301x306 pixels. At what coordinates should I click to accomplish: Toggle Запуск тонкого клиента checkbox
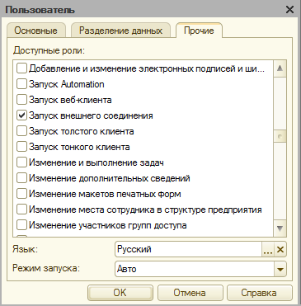[x=21, y=147]
